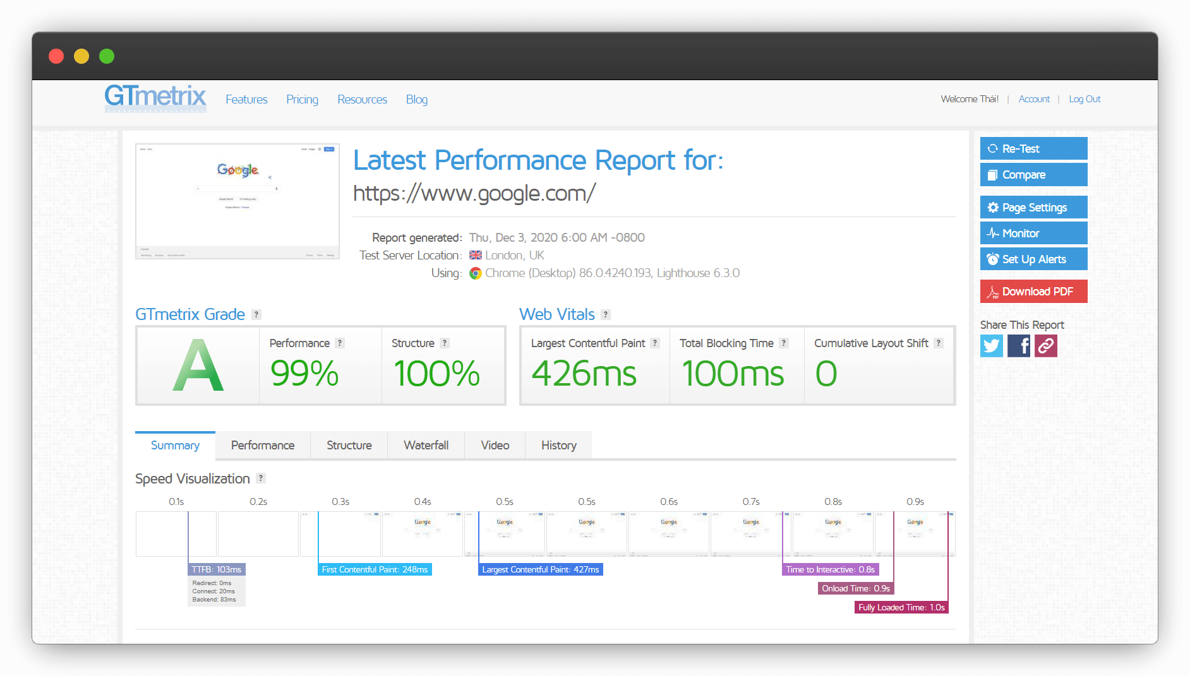Viewport: 1190px width, 676px height.
Task: Click the yellow minimize window button
Action: 81,56
